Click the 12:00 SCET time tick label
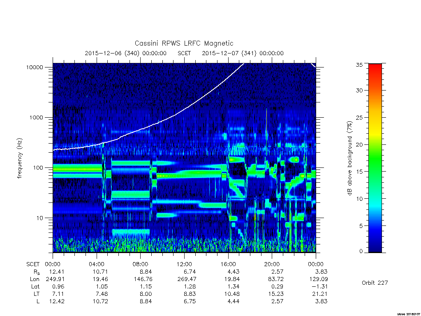 [x=184, y=264]
